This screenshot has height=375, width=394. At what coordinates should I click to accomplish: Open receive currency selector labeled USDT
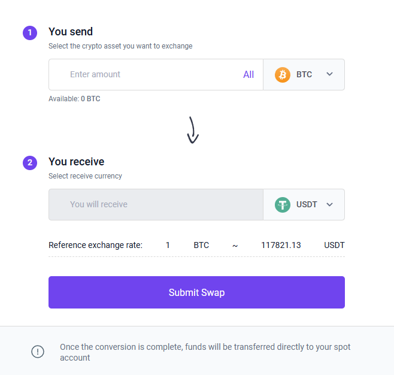click(x=307, y=205)
